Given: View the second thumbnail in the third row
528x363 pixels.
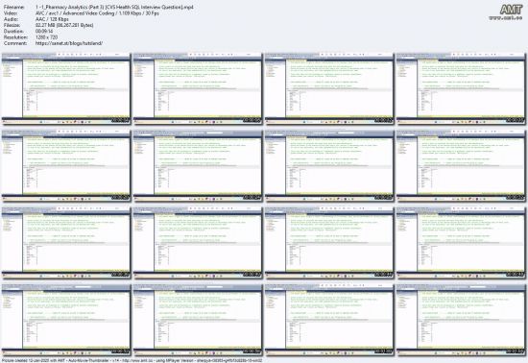Looking at the screenshot, I should click(198, 242).
